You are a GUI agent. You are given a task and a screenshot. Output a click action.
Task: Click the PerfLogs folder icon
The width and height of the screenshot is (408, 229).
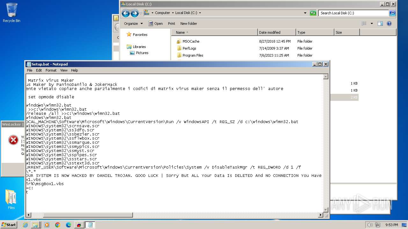click(179, 48)
